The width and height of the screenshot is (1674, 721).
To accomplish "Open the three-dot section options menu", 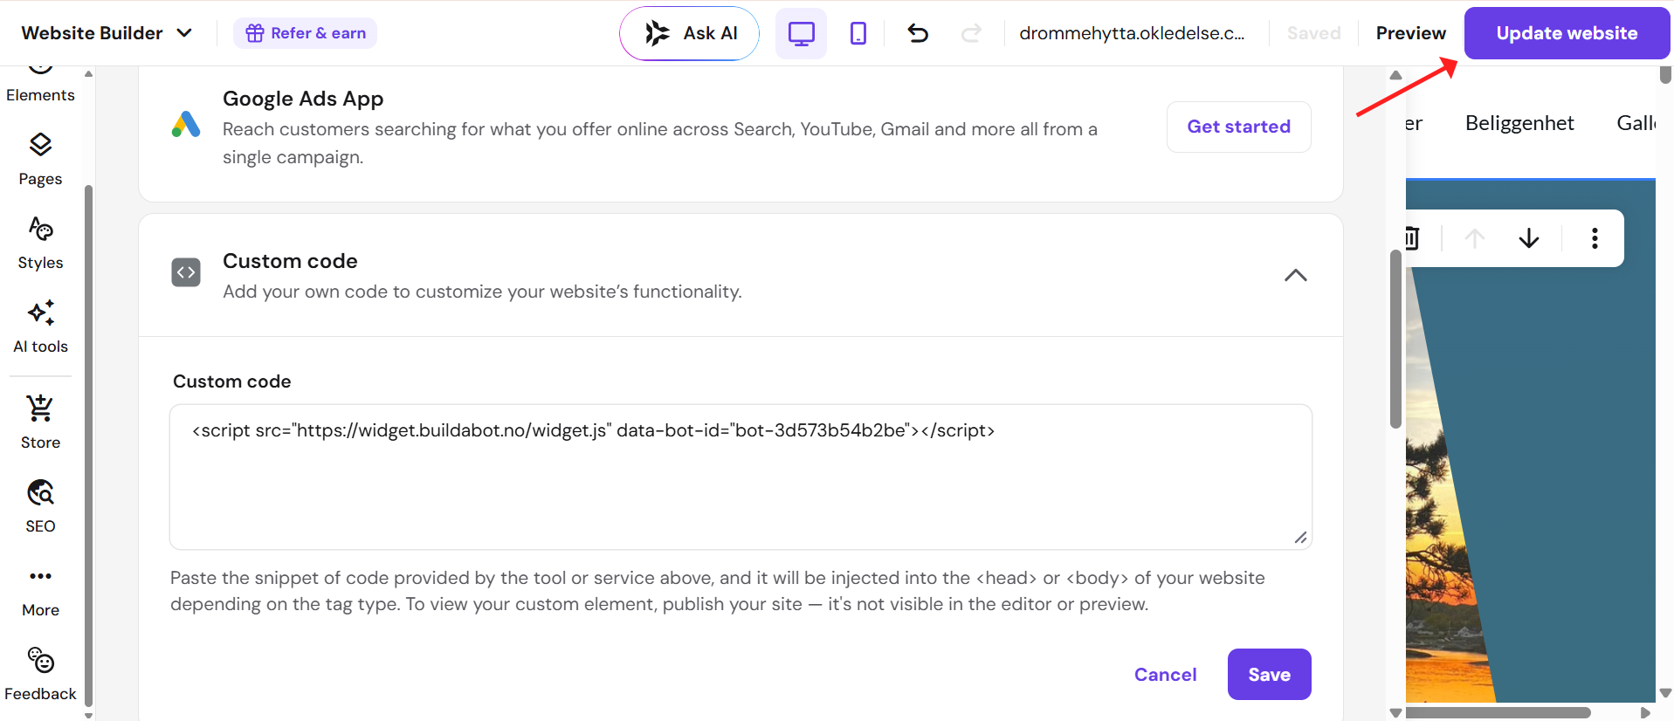I will 1595,238.
